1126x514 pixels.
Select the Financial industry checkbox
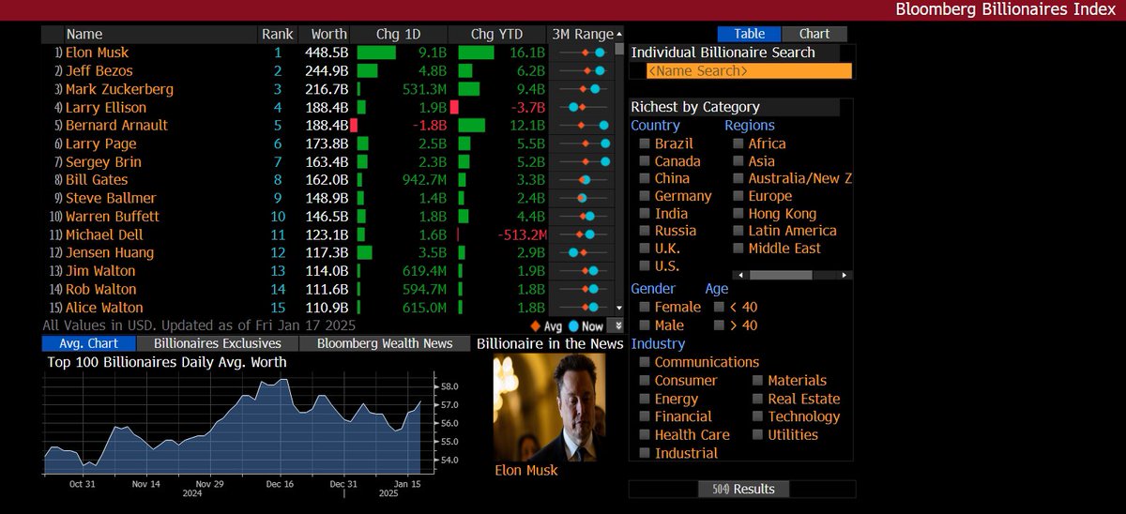pos(645,416)
